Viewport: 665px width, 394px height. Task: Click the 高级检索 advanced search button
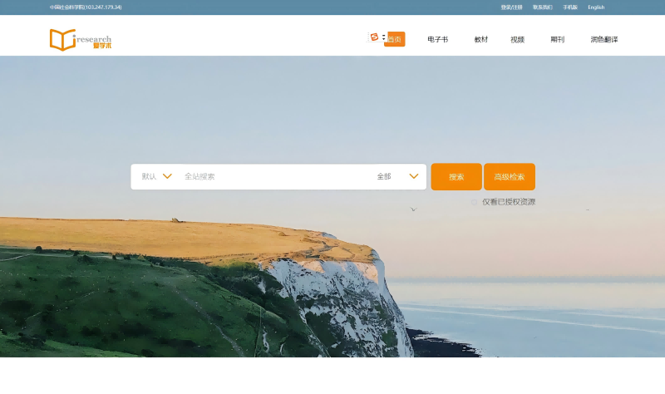pyautogui.click(x=509, y=177)
